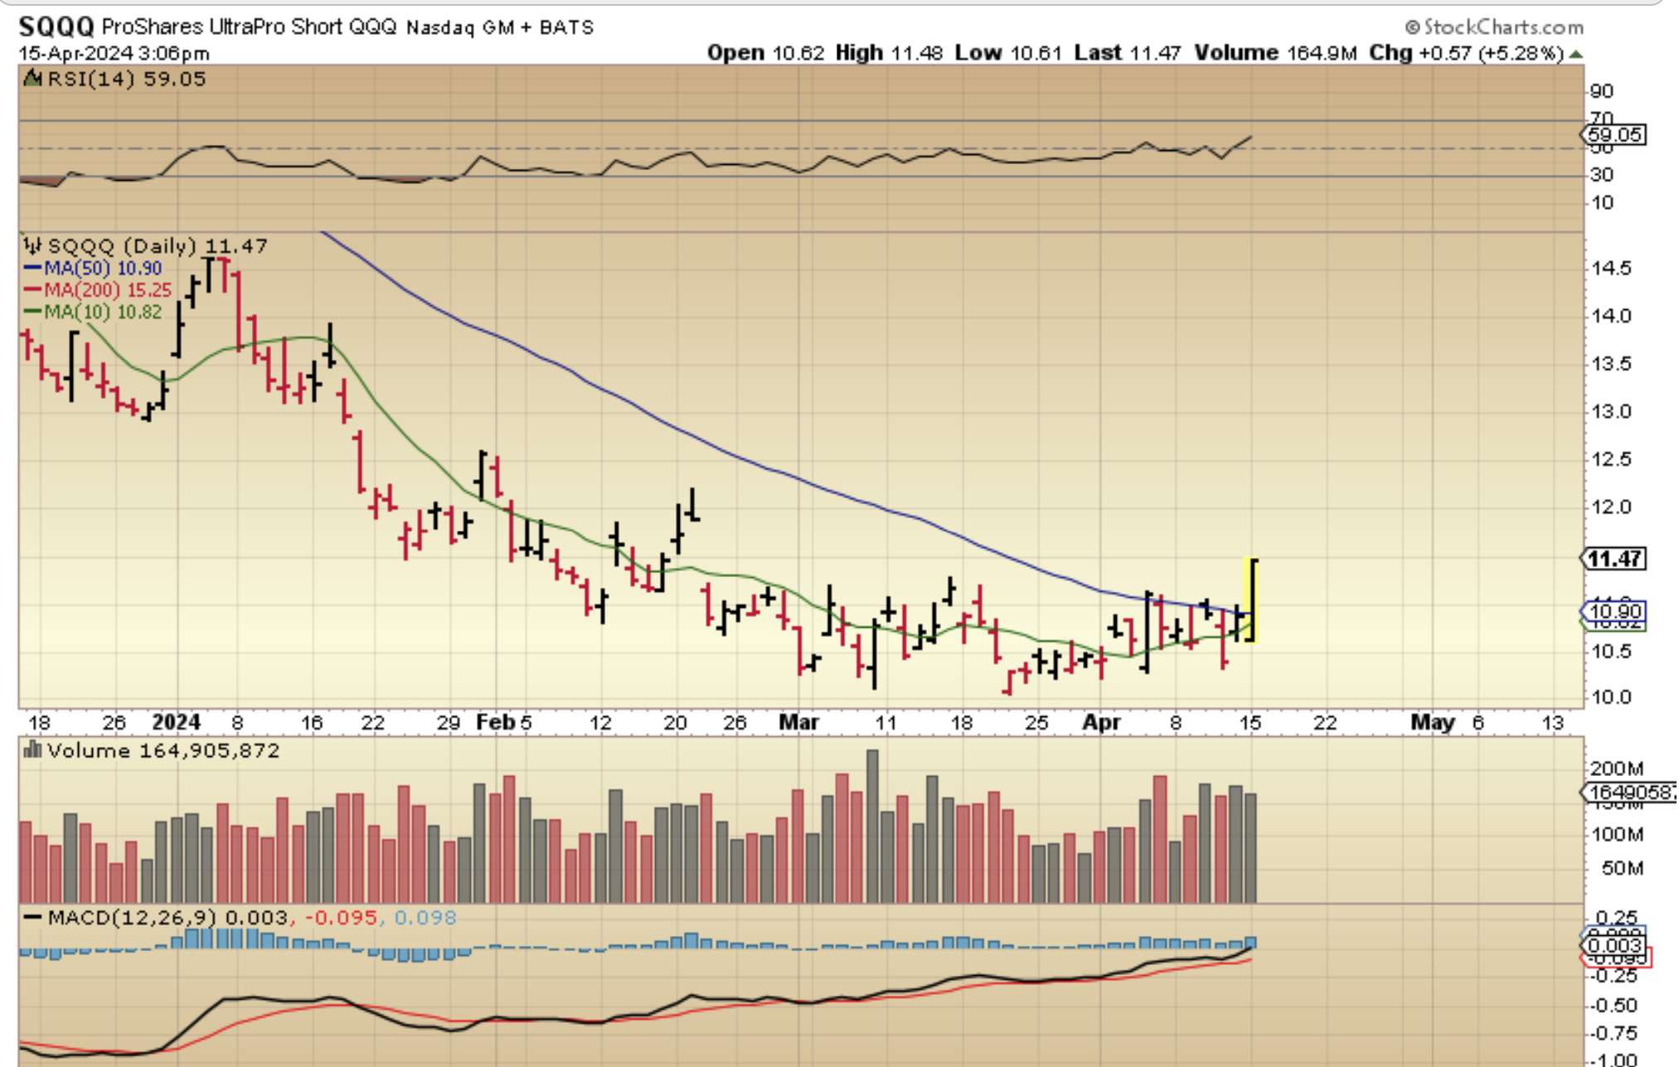
Task: Click the Volume histogram icon
Action: coord(33,751)
